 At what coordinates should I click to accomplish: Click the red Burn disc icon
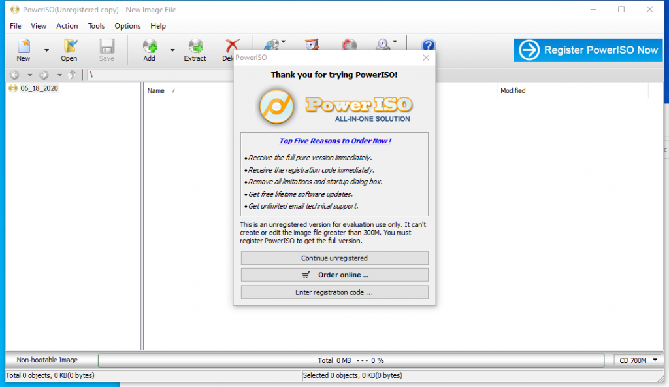[349, 44]
